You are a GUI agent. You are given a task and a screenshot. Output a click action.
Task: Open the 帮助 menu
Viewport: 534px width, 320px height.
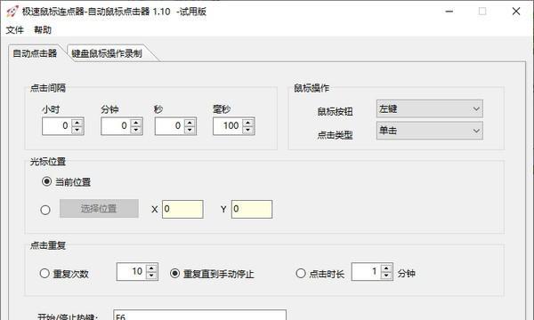[x=43, y=30]
